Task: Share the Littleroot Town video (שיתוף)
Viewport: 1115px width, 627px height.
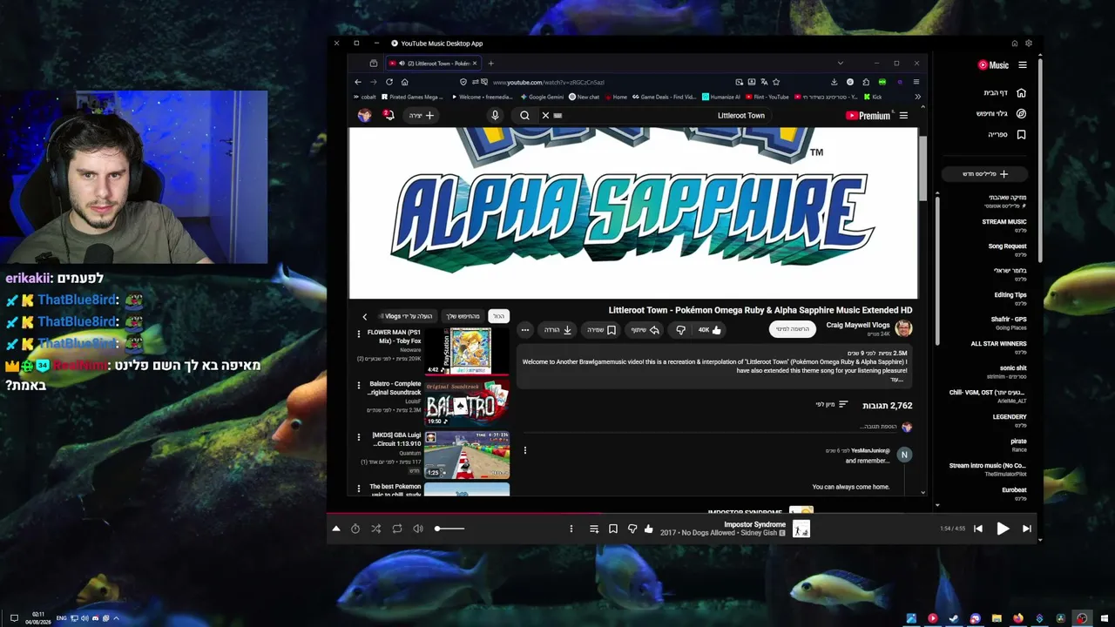Action: pyautogui.click(x=645, y=330)
